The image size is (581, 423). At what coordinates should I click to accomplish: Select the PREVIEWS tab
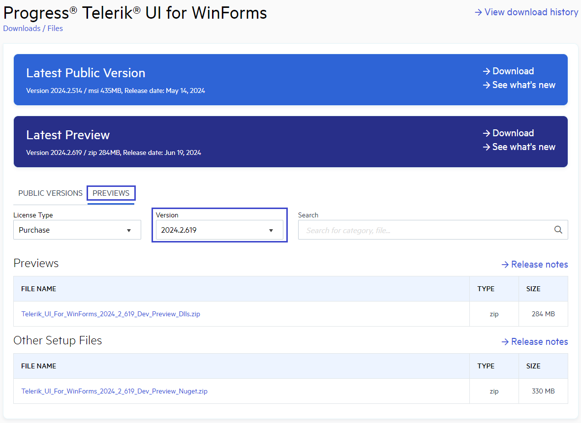(x=111, y=193)
